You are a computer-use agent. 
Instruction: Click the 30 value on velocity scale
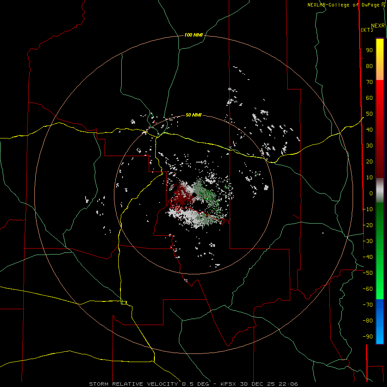[369, 146]
